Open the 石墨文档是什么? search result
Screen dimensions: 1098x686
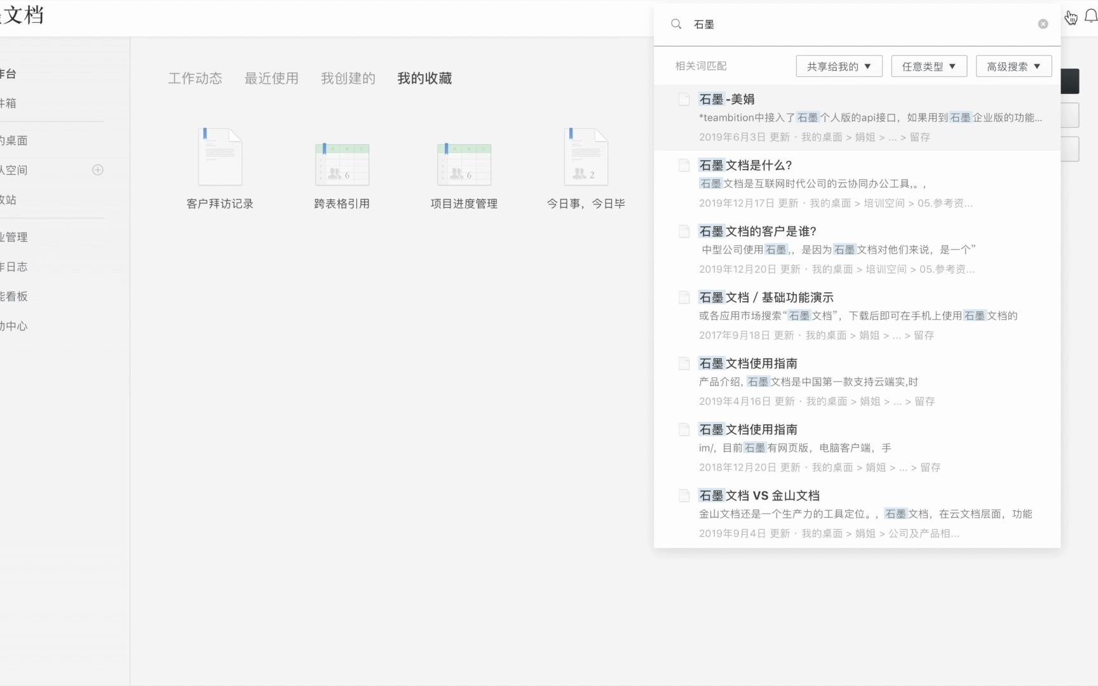coord(745,165)
